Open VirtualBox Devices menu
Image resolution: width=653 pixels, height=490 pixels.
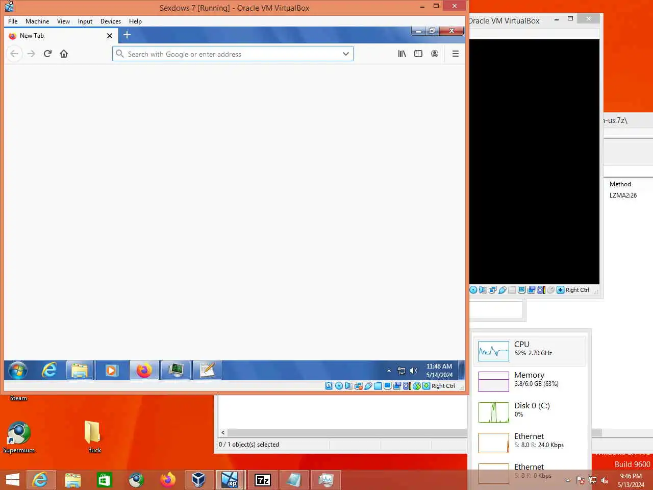coord(110,21)
